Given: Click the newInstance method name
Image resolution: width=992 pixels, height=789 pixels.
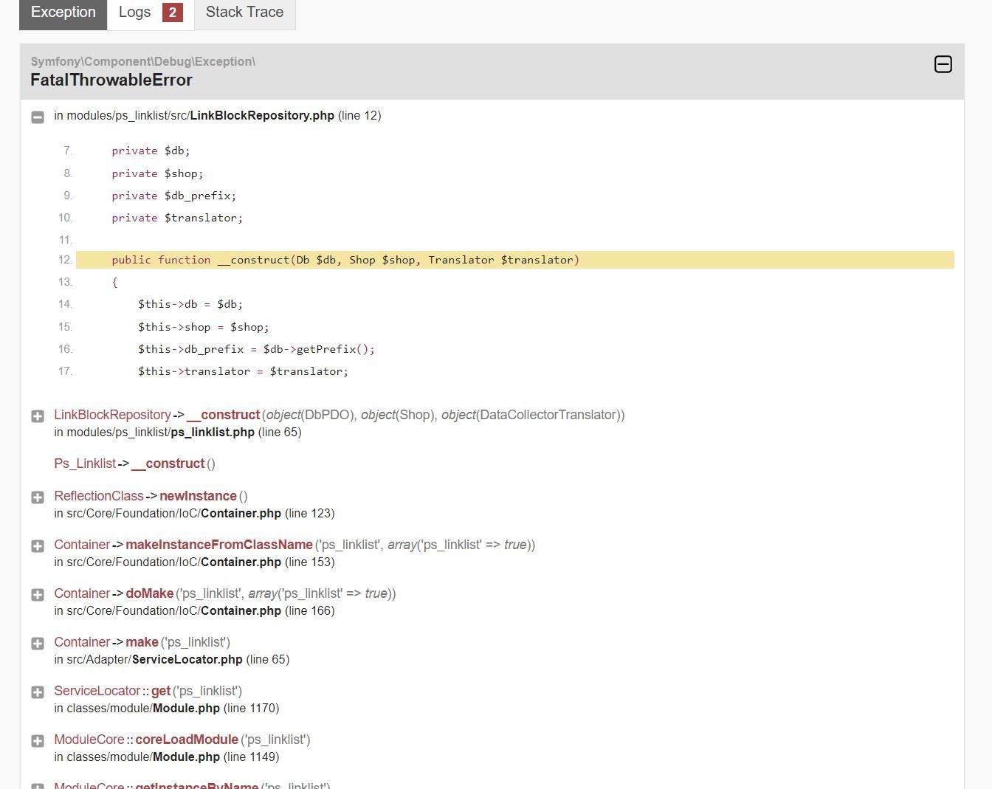Looking at the screenshot, I should (x=198, y=496).
